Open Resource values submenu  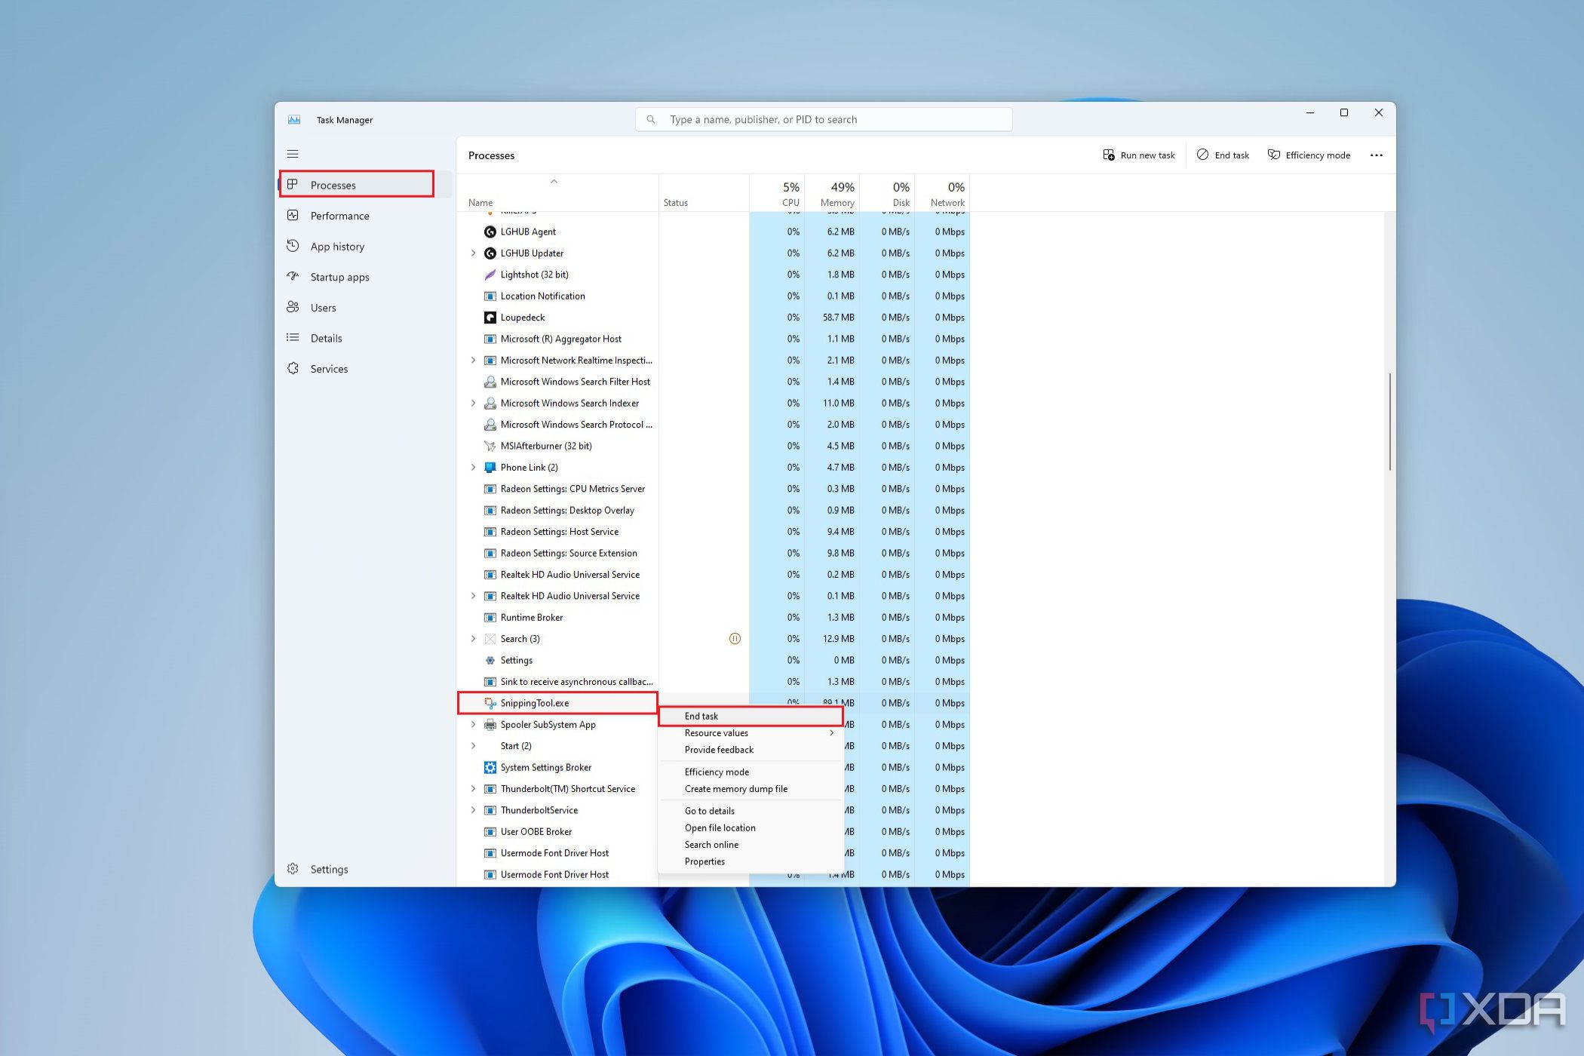tap(751, 733)
